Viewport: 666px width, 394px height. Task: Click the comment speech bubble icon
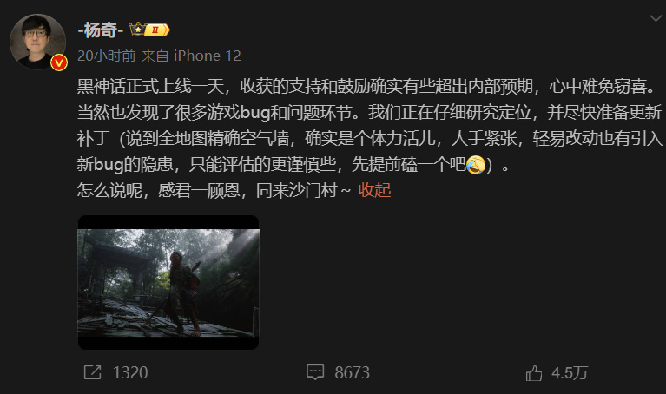click(x=315, y=372)
